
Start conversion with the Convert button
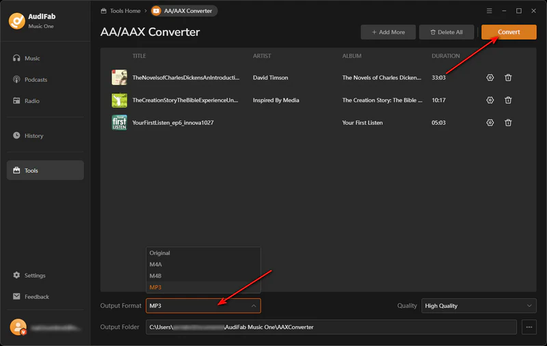coord(509,32)
